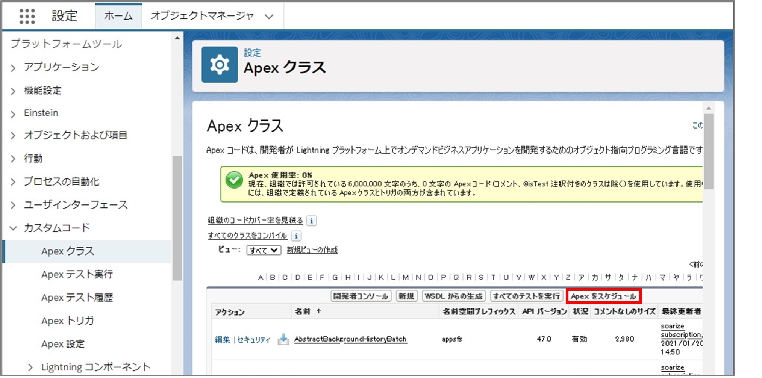The image size is (762, 378).
Task: Sort by 状況 column header
Action: pos(580,311)
